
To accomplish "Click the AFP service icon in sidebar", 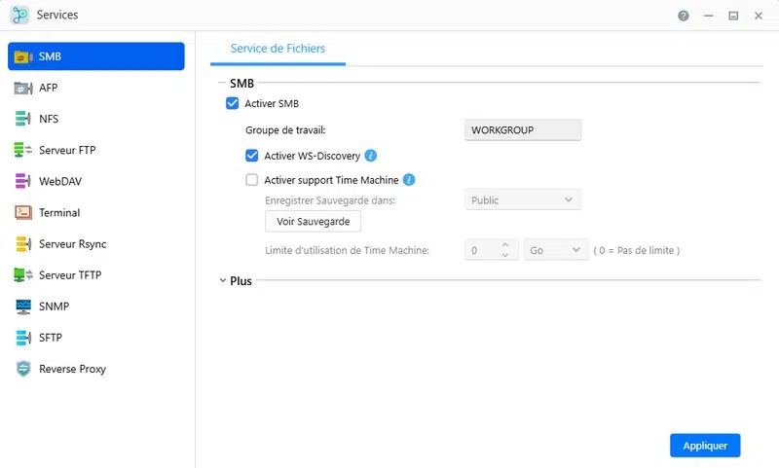I will coord(23,88).
